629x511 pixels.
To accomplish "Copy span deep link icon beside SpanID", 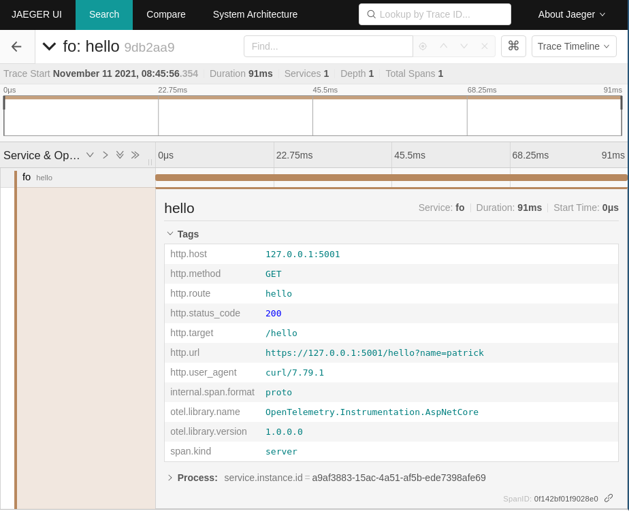I will point(609,498).
